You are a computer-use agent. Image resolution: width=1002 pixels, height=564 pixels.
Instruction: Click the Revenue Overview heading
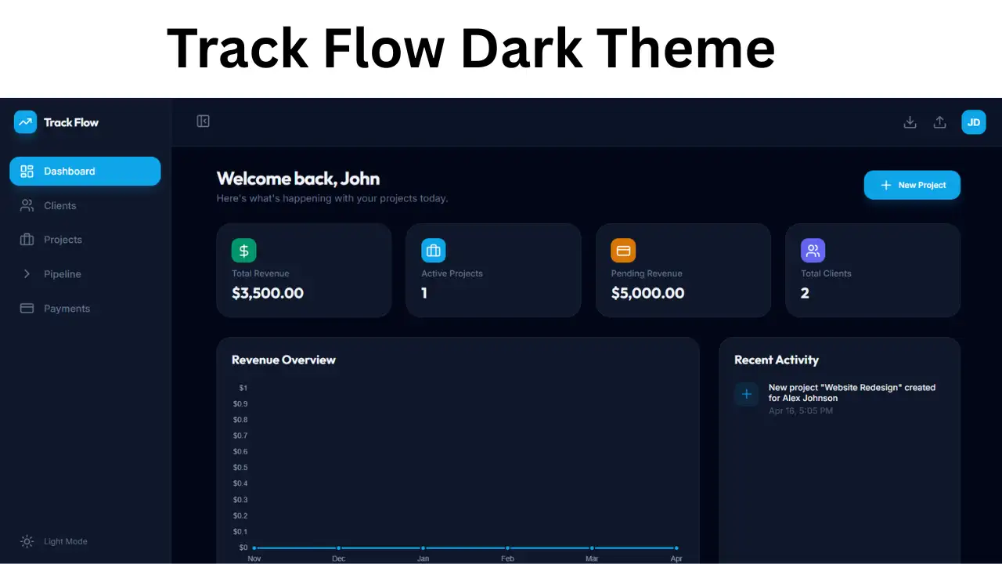283,360
